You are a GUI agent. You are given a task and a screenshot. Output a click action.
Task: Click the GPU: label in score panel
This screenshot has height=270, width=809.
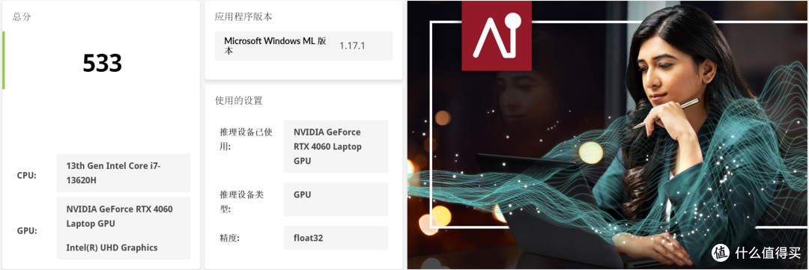[x=27, y=231]
